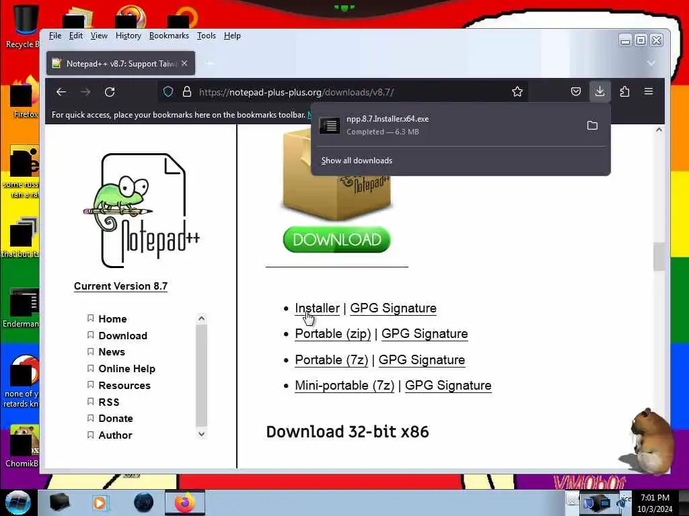This screenshot has width=689, height=516.
Task: Open Author in the sidebar
Action: [x=115, y=435]
